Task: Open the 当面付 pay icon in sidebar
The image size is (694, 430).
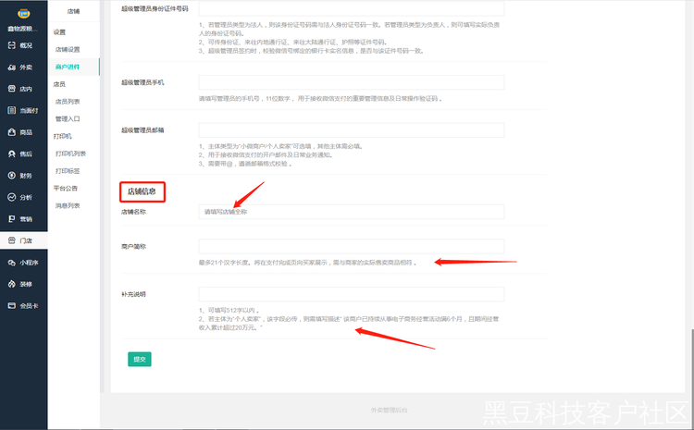Action: [x=12, y=110]
